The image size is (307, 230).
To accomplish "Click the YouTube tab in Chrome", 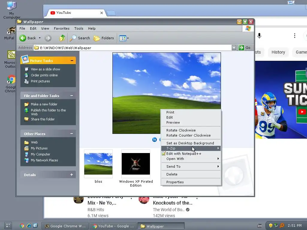I will coord(76,13).
